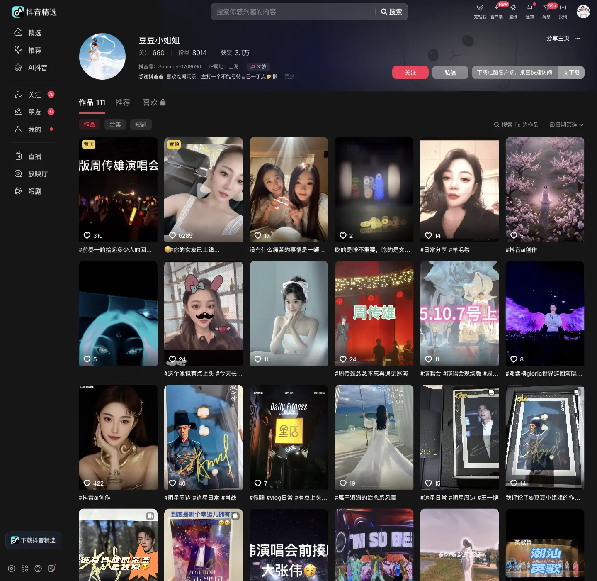Screen dimensions: 597x581
Task: Click the 豆豆小姐姐 profile avatar
Action: coord(102,56)
